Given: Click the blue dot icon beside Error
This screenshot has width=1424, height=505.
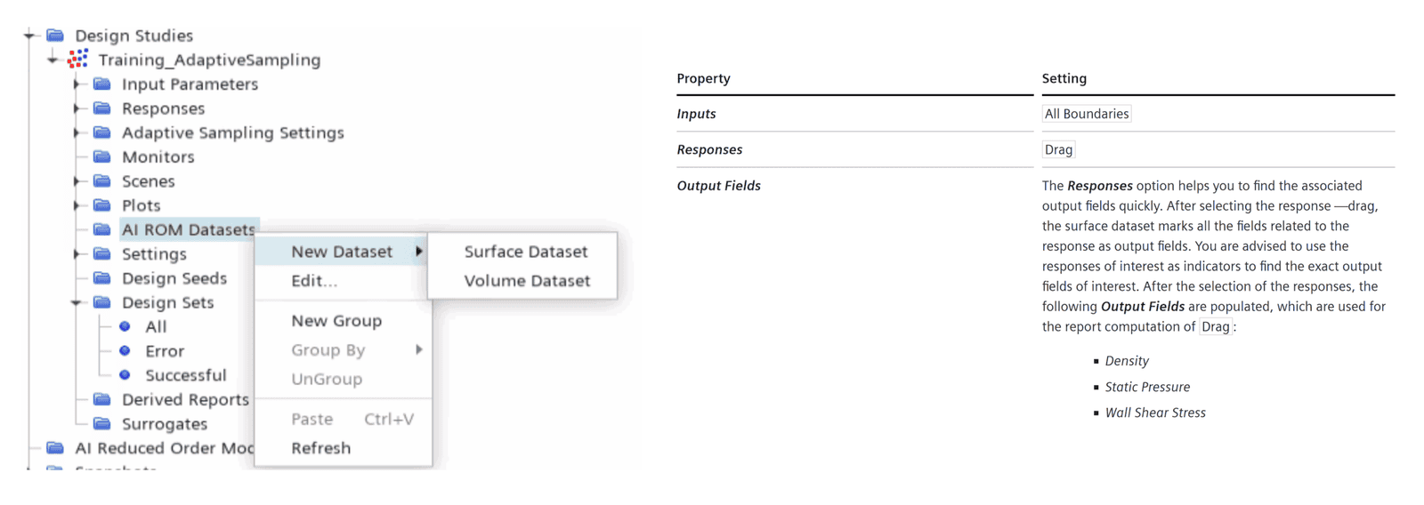Looking at the screenshot, I should 125,350.
